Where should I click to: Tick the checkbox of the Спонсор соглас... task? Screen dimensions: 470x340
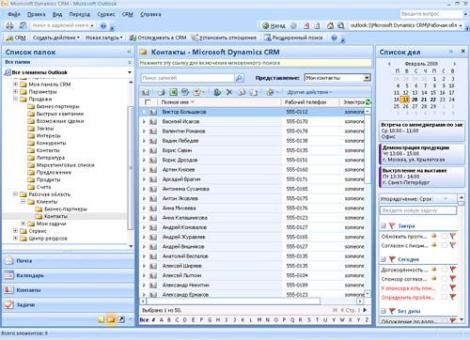tap(444, 279)
